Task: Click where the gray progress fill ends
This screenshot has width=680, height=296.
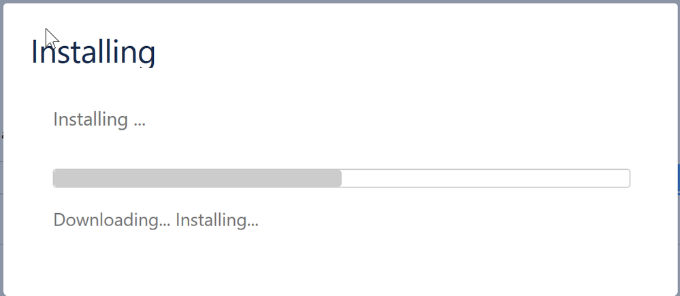Action: (341, 179)
